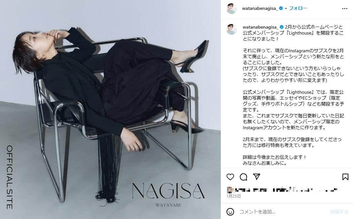
Task: Click the header profile avatar
Action: click(x=231, y=9)
